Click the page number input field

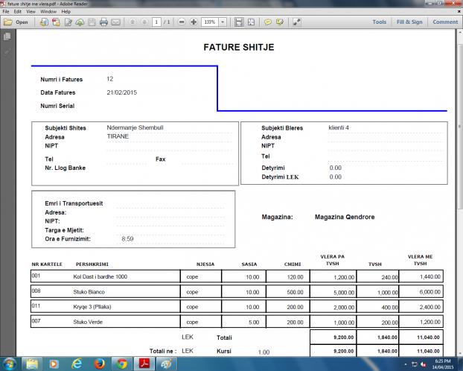(156, 22)
